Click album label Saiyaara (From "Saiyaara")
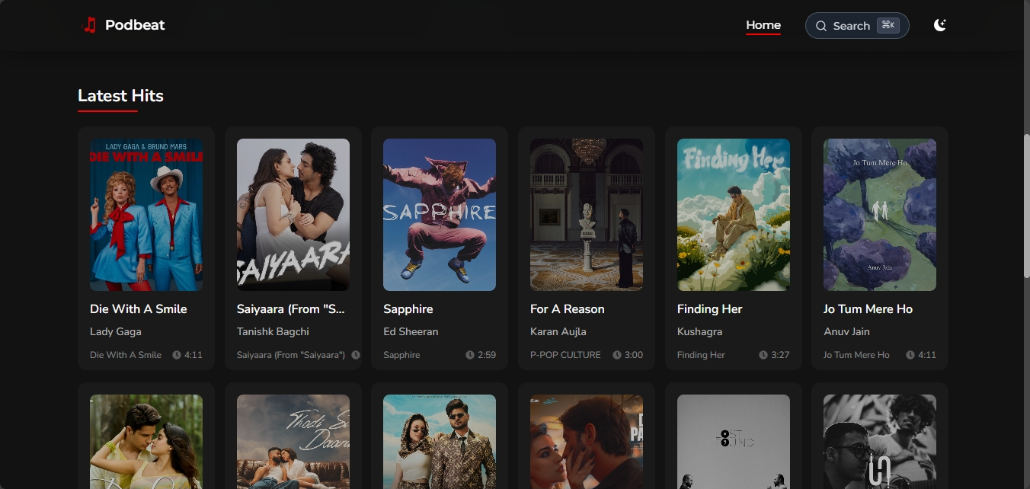 [291, 355]
